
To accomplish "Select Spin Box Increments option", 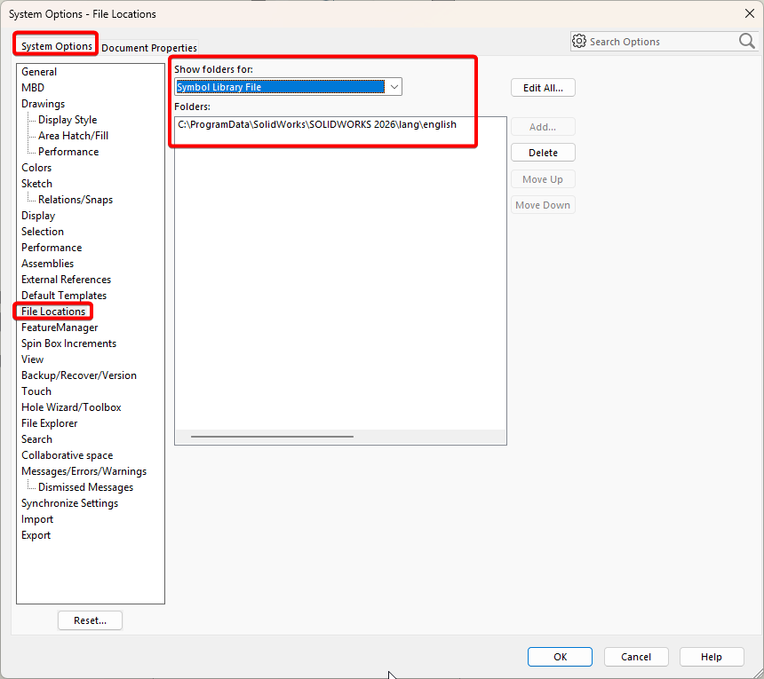I will pyautogui.click(x=68, y=343).
